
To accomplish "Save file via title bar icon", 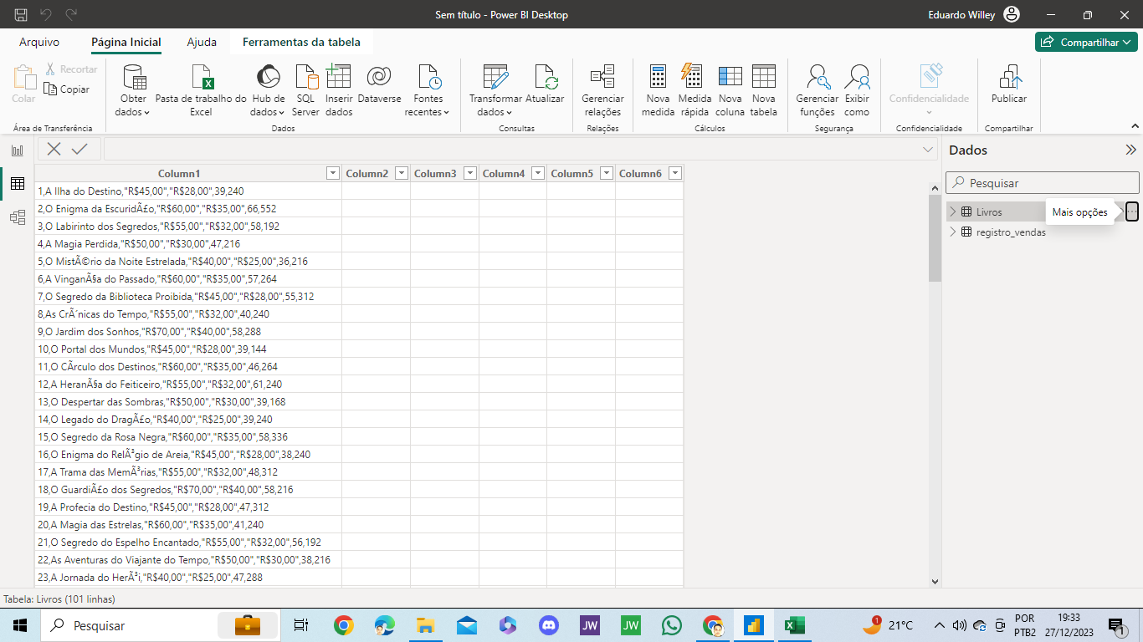I will pyautogui.click(x=21, y=15).
